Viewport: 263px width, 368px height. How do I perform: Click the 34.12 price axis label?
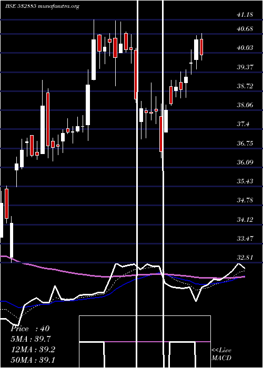[x=245, y=220]
